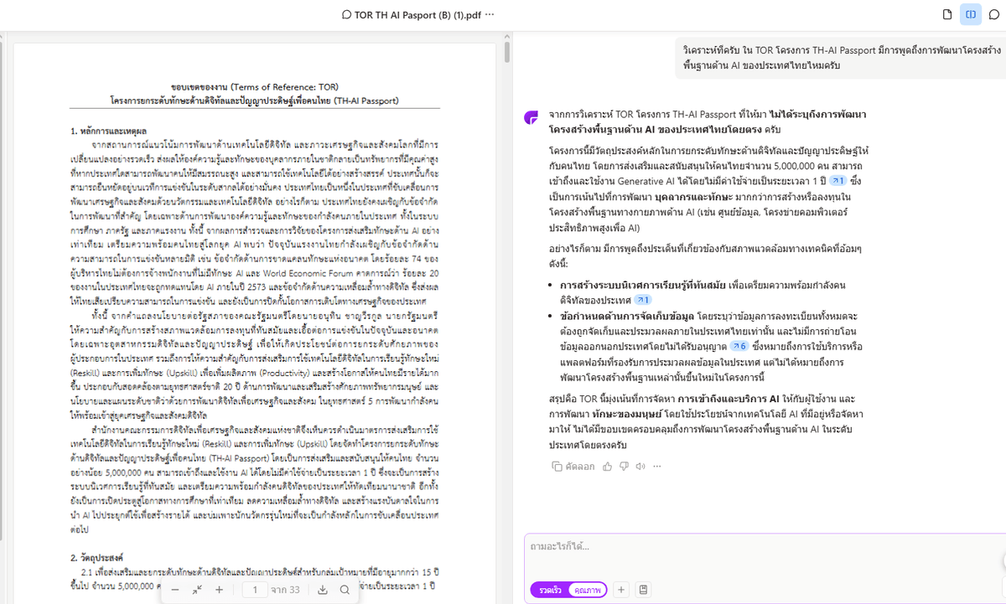Image resolution: width=1006 pixels, height=604 pixels.
Task: Click the chat bubble icon before the file title
Action: (347, 15)
